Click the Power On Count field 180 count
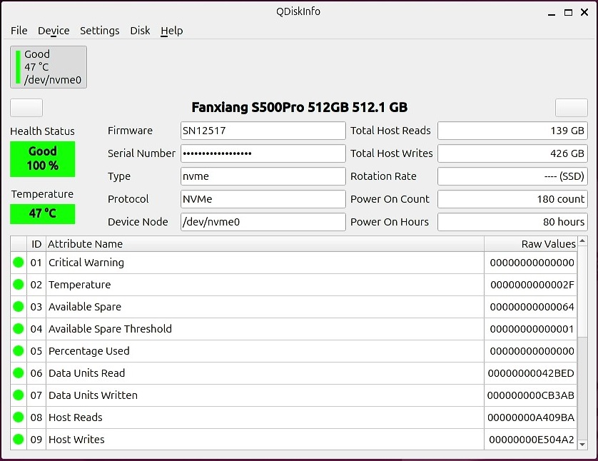Screen dimensions: 598x461 click(x=512, y=199)
